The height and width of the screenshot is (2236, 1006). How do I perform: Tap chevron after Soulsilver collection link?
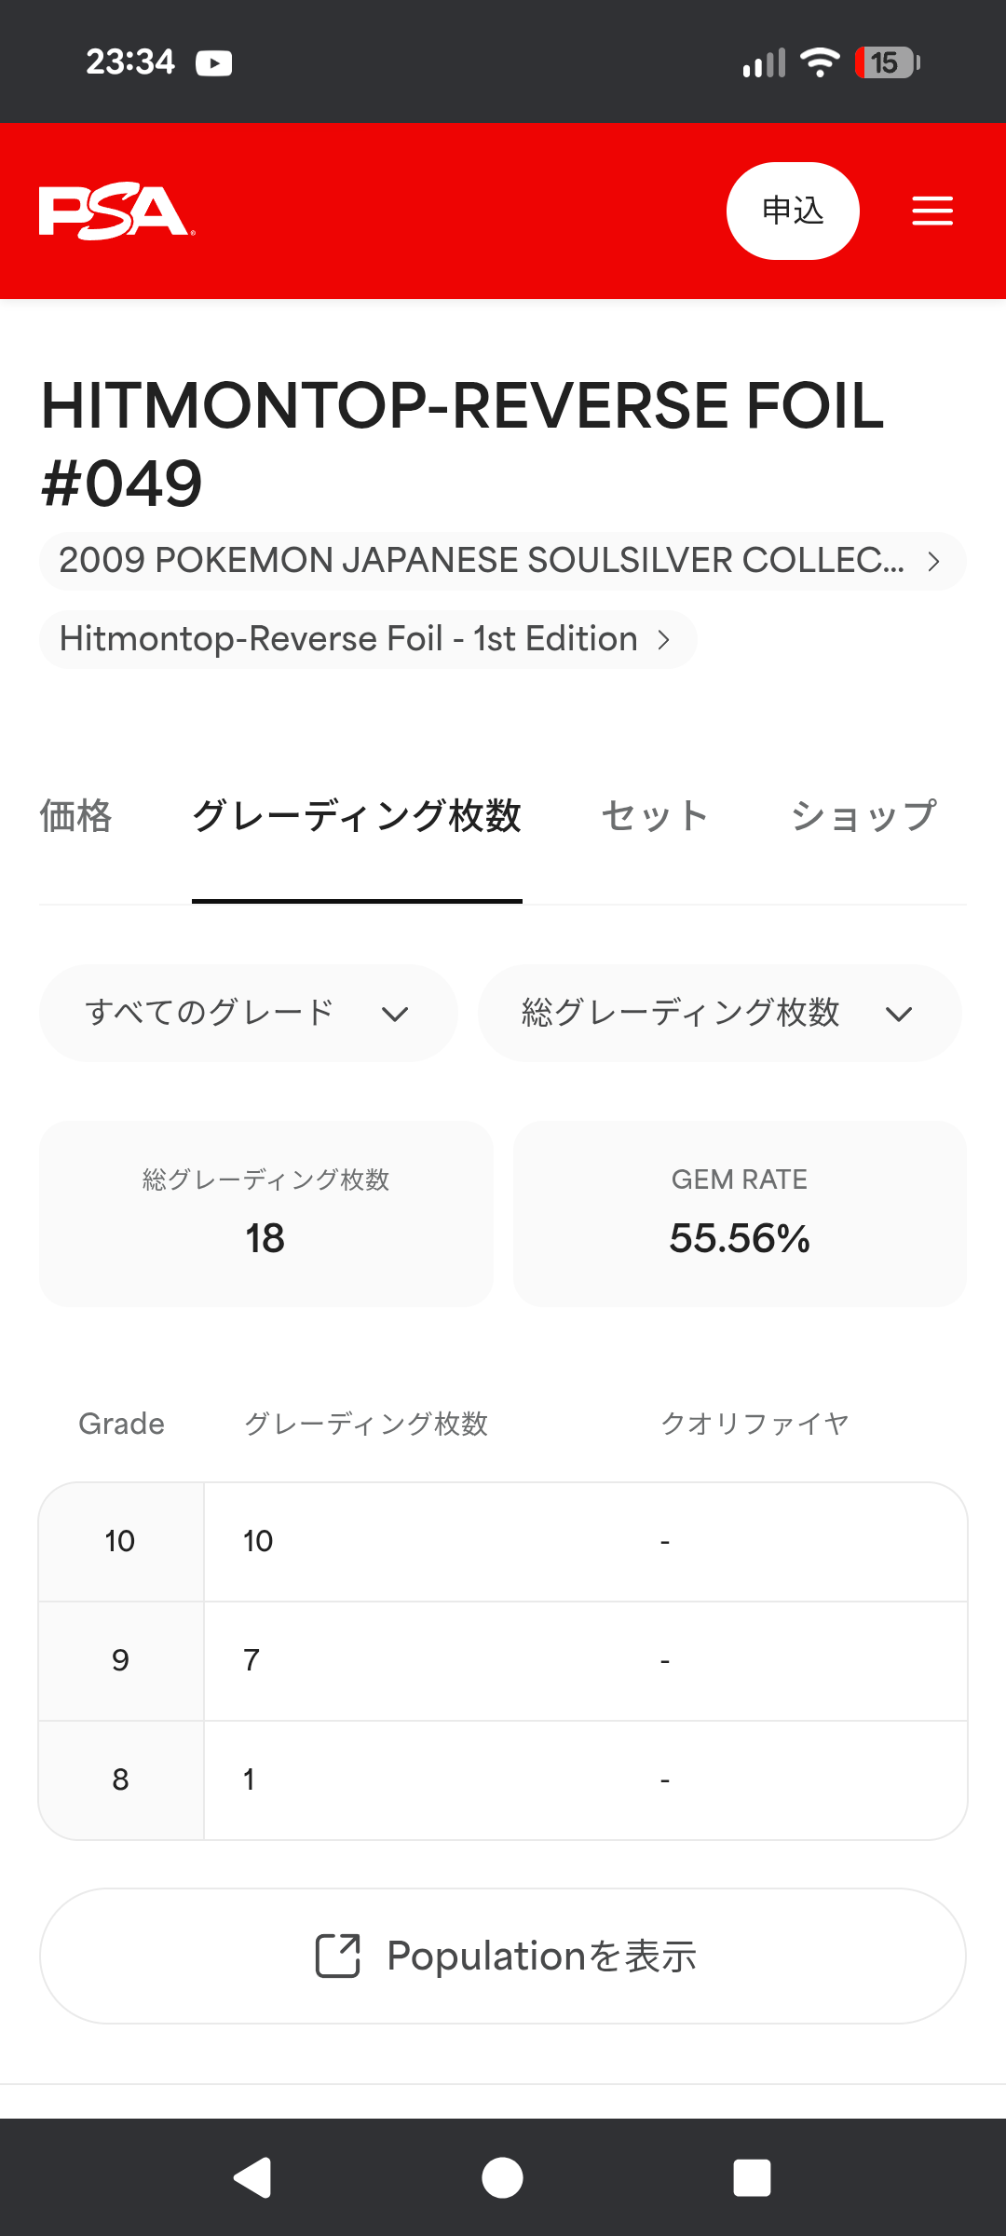pyautogui.click(x=933, y=561)
